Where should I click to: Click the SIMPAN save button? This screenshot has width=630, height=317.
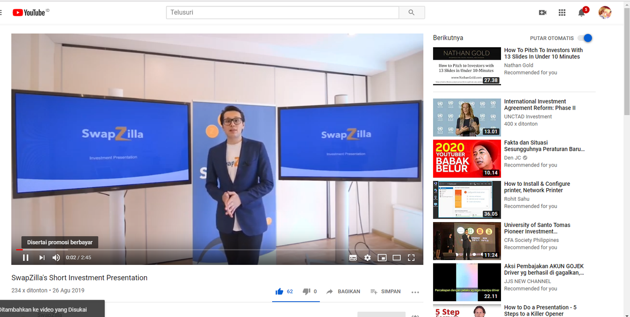click(x=385, y=291)
